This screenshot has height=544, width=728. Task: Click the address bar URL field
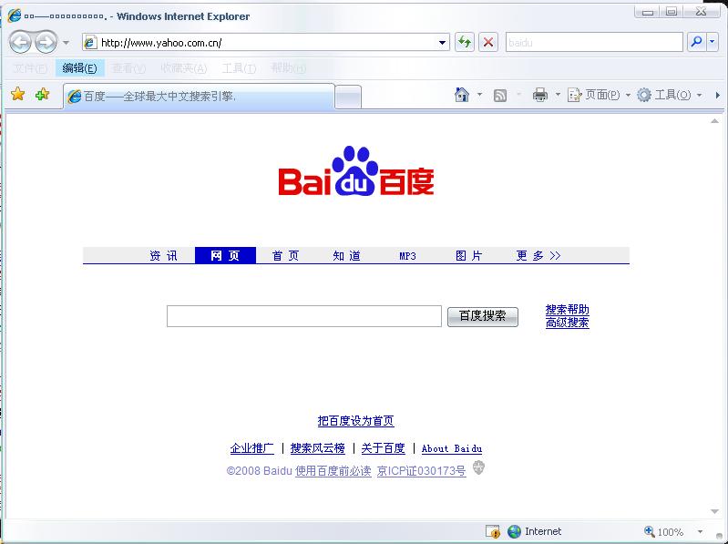[x=267, y=43]
